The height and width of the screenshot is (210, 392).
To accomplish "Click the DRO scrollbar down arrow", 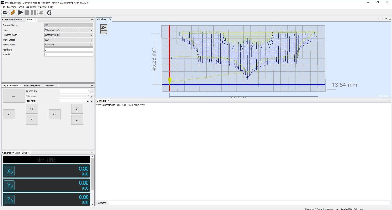I will tap(92, 204).
